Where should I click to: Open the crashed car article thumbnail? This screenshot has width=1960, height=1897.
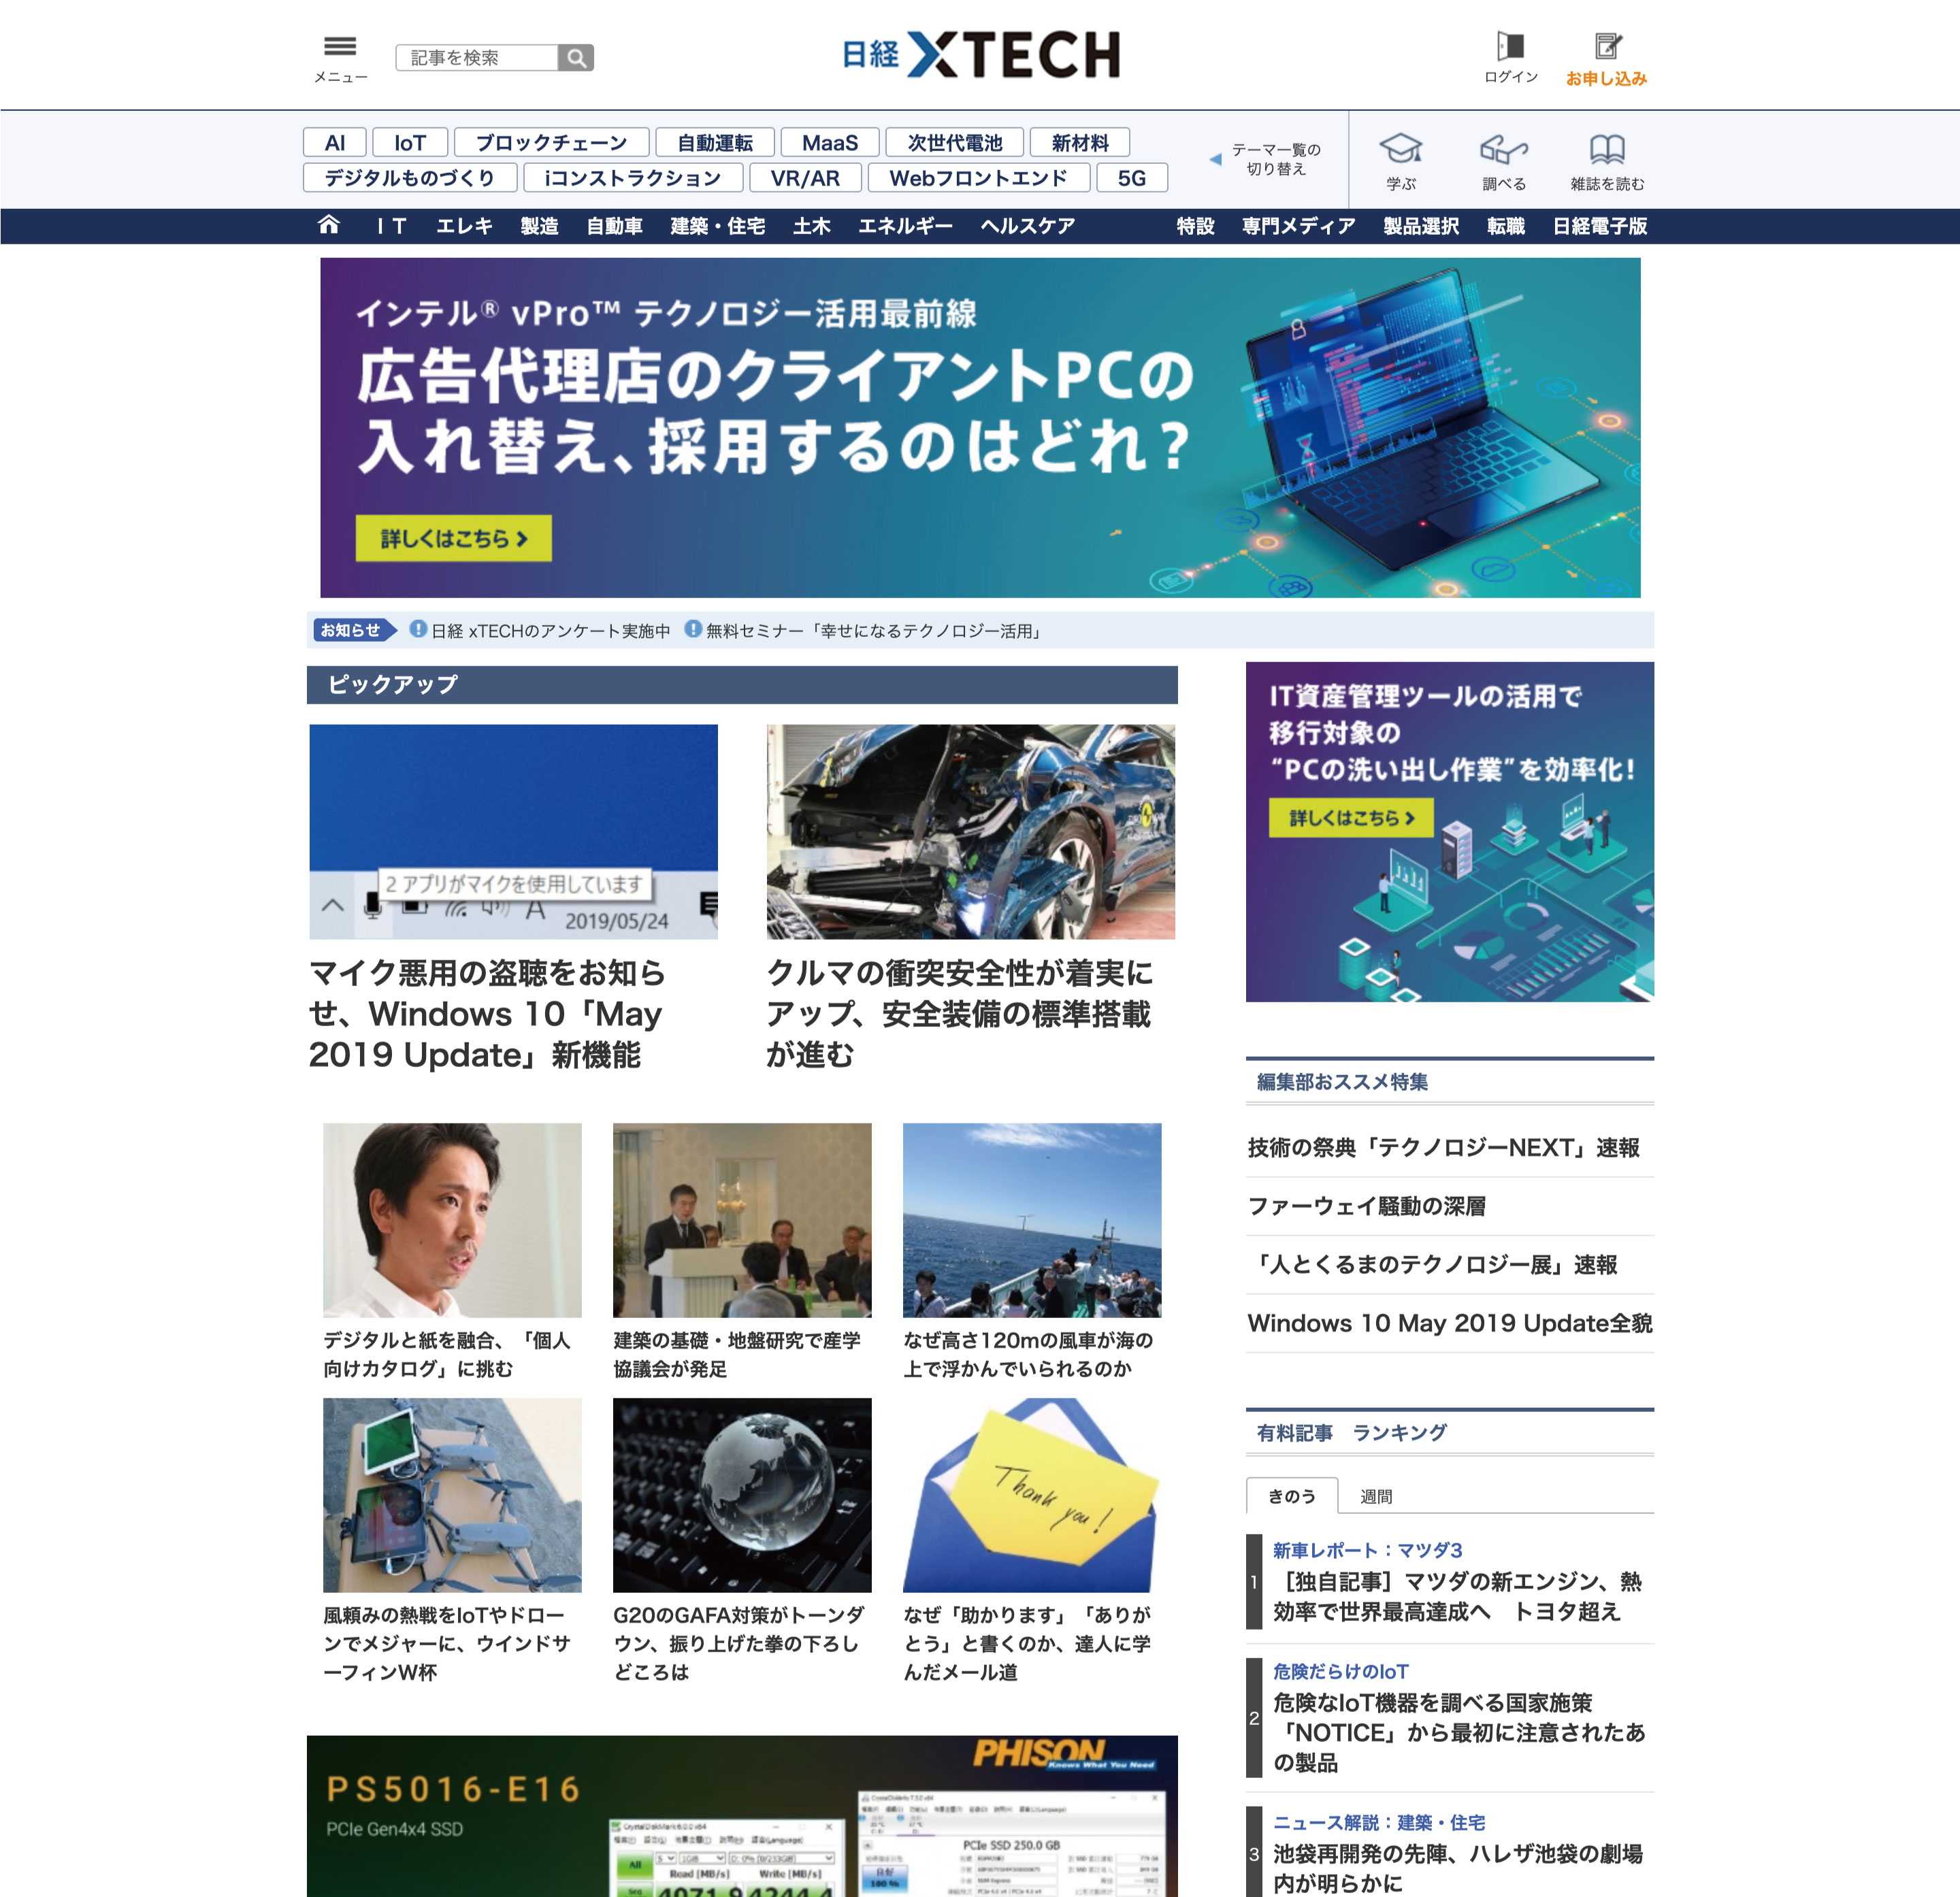971,831
